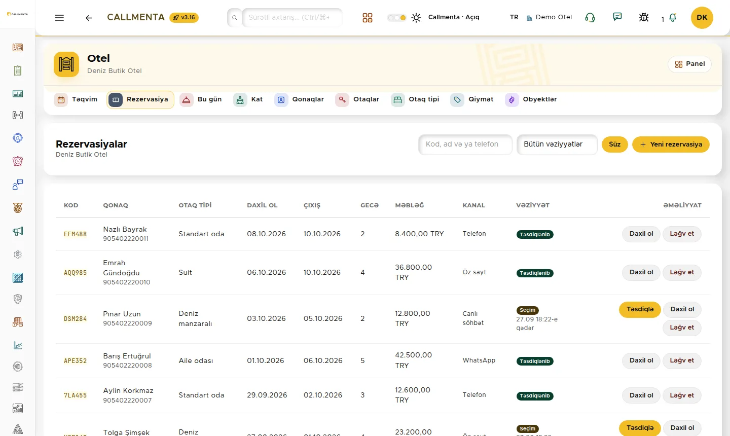Open the sliders filter sidebar icon
Screen dimensions: 730x436
(18, 388)
